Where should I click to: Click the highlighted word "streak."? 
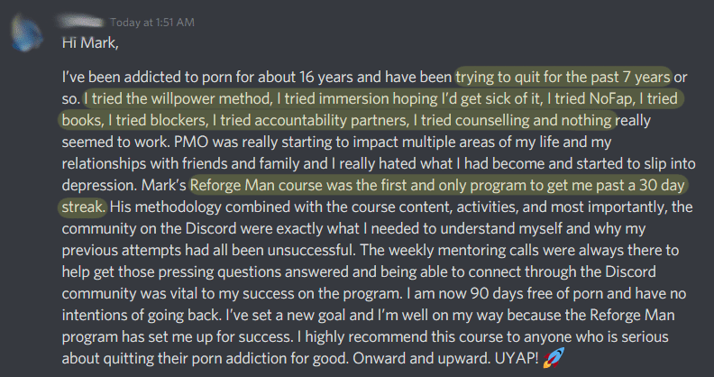(x=84, y=207)
